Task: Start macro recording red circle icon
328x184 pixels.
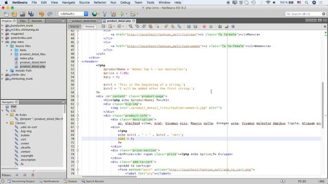Action: pos(204,27)
